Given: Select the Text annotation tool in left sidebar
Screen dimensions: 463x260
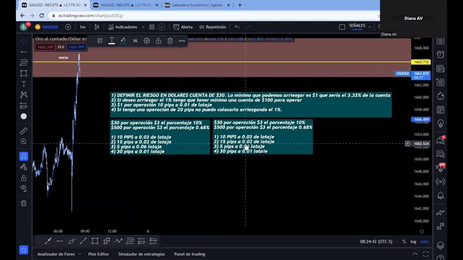Looking at the screenshot, I should point(24,84).
